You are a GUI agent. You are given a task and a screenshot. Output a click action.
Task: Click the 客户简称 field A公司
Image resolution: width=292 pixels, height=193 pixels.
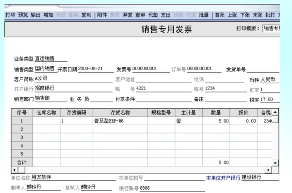coord(74,79)
